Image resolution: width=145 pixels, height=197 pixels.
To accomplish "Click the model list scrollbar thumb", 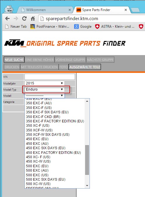I will pyautogui.click(x=87, y=160).
